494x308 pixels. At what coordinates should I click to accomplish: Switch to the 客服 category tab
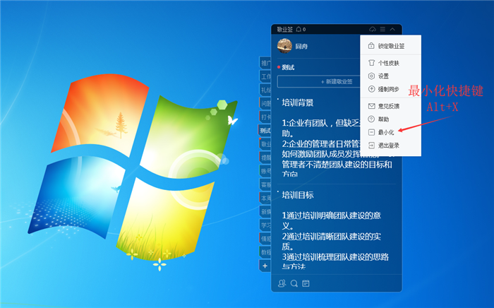coord(265,185)
